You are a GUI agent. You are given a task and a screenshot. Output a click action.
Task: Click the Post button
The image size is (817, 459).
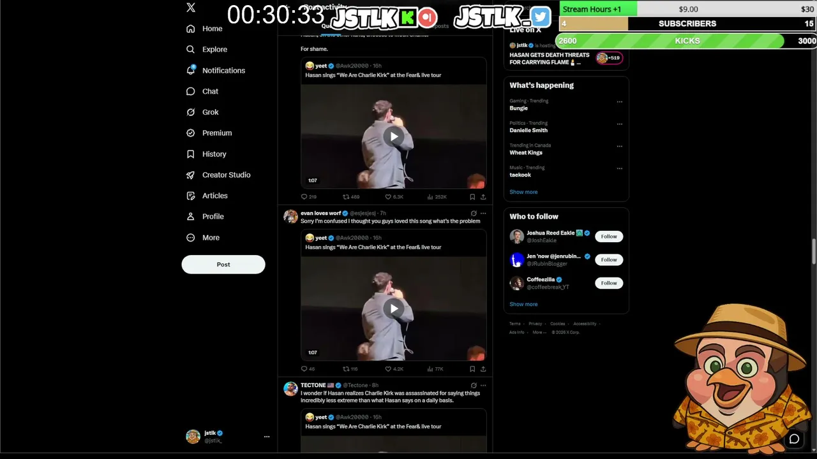(223, 265)
